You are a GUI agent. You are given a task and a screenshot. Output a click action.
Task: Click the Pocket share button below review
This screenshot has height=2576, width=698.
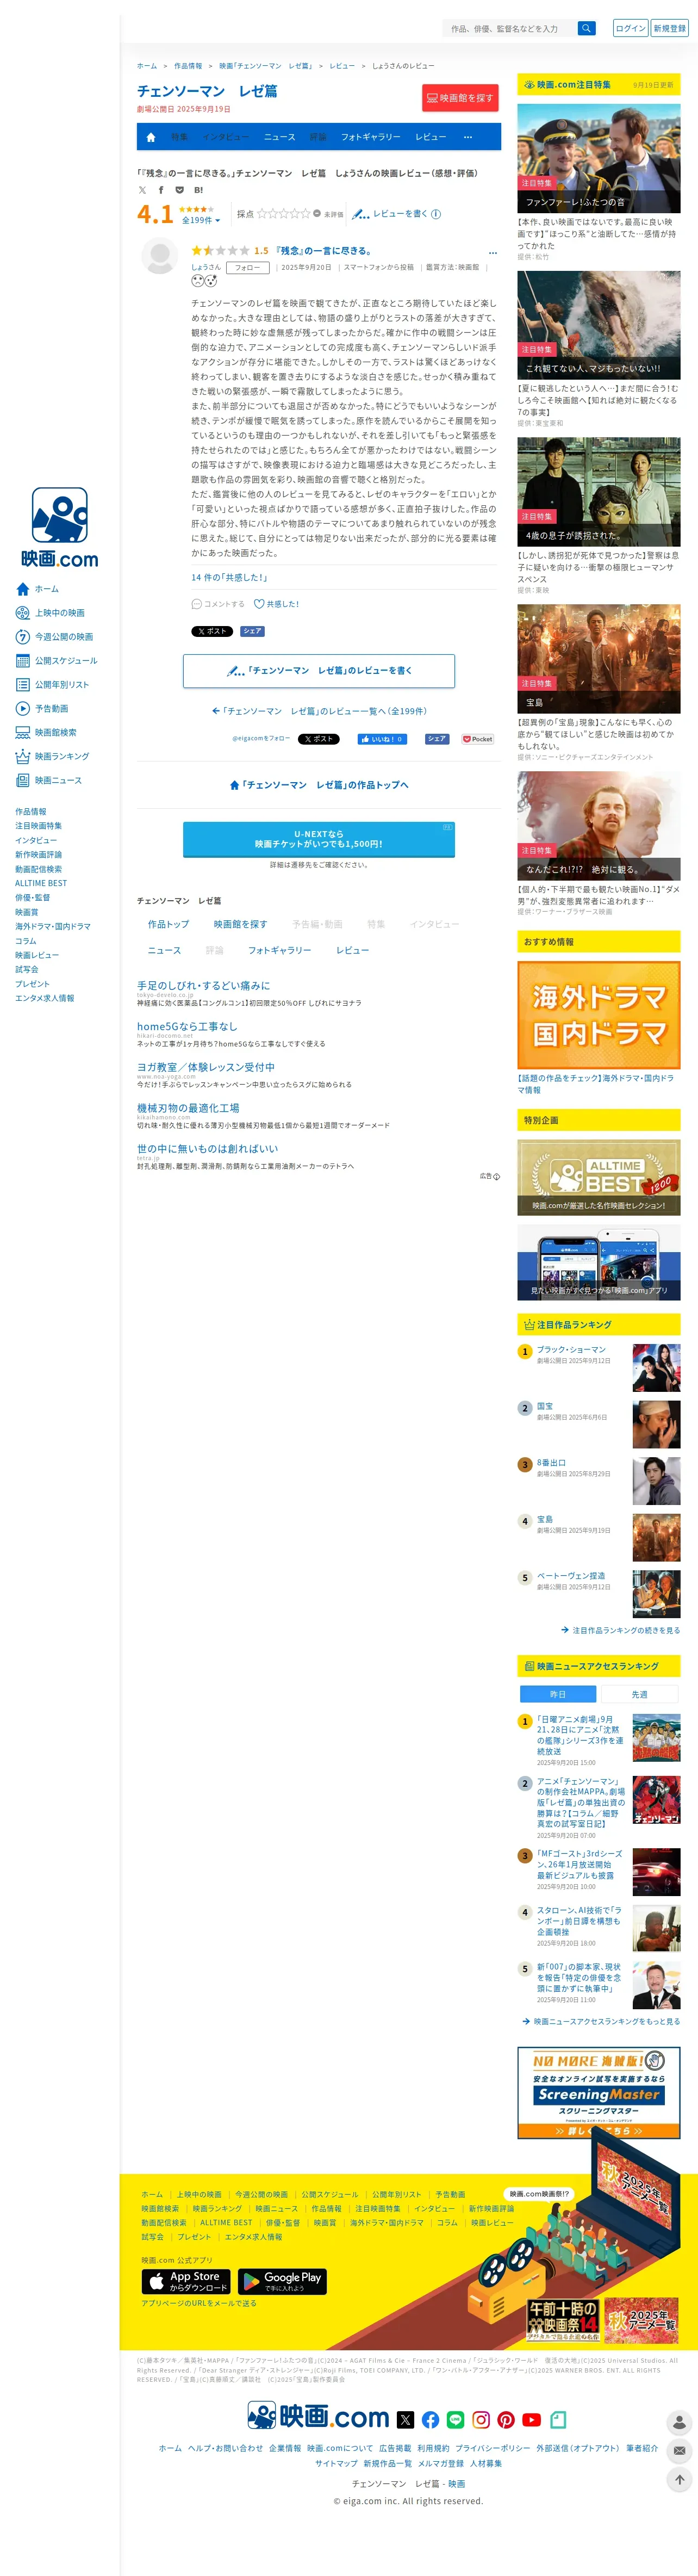[478, 739]
